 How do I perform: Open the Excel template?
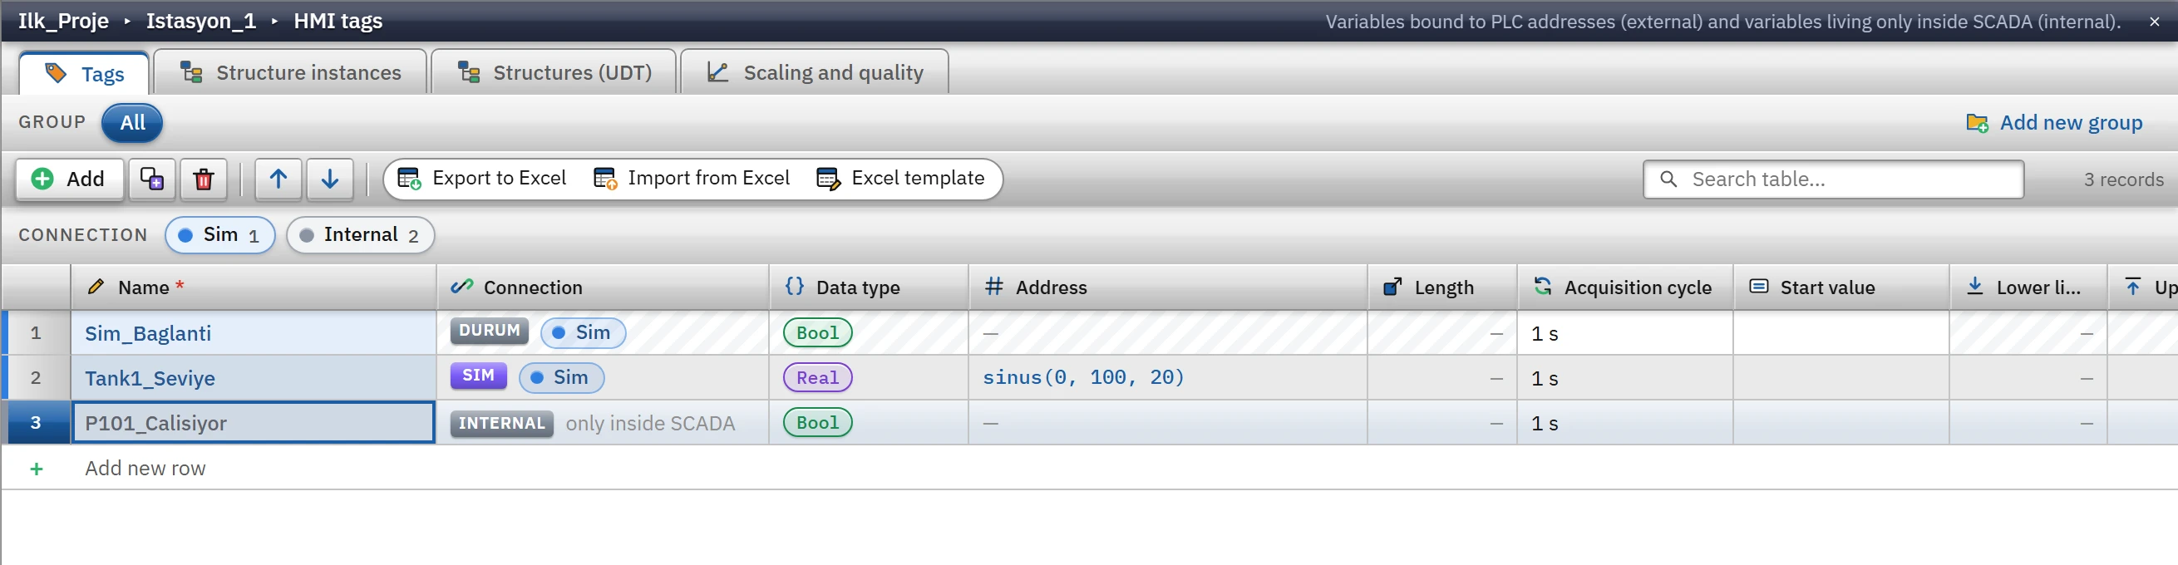click(900, 178)
